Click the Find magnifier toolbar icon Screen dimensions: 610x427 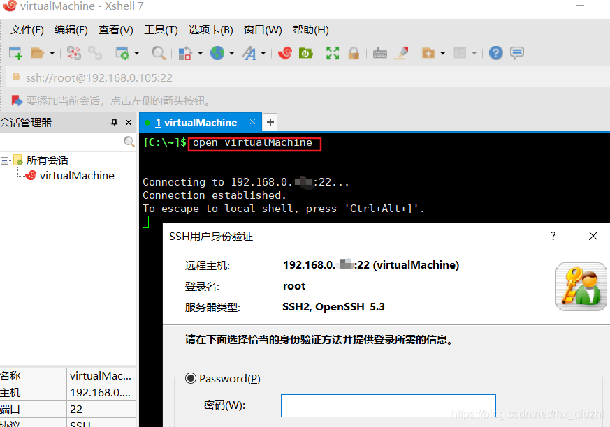tap(159, 53)
